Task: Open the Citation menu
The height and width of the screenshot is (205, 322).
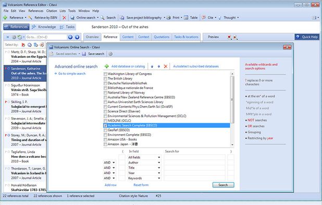Action: (52, 11)
